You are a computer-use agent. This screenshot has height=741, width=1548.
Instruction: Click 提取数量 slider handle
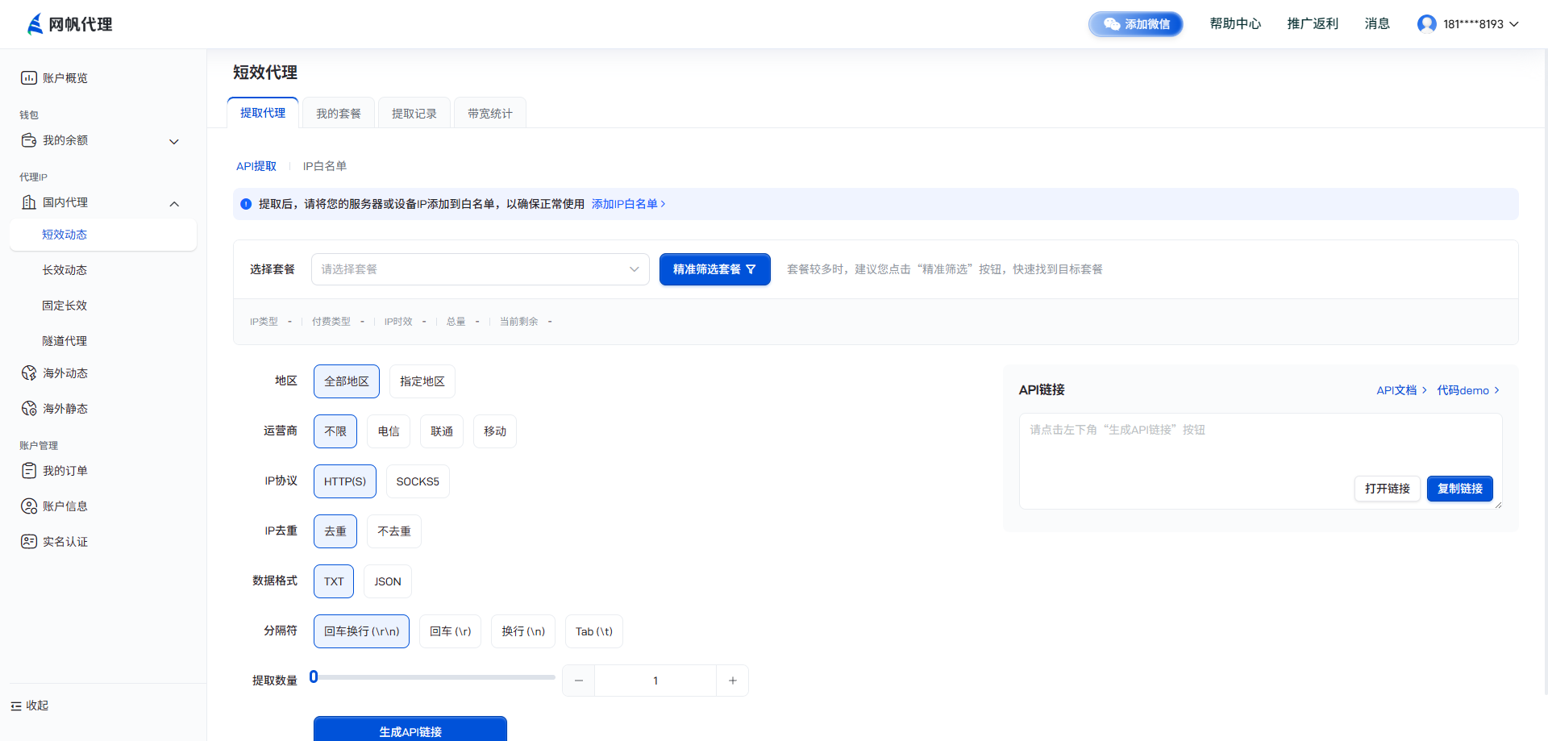pyautogui.click(x=314, y=676)
